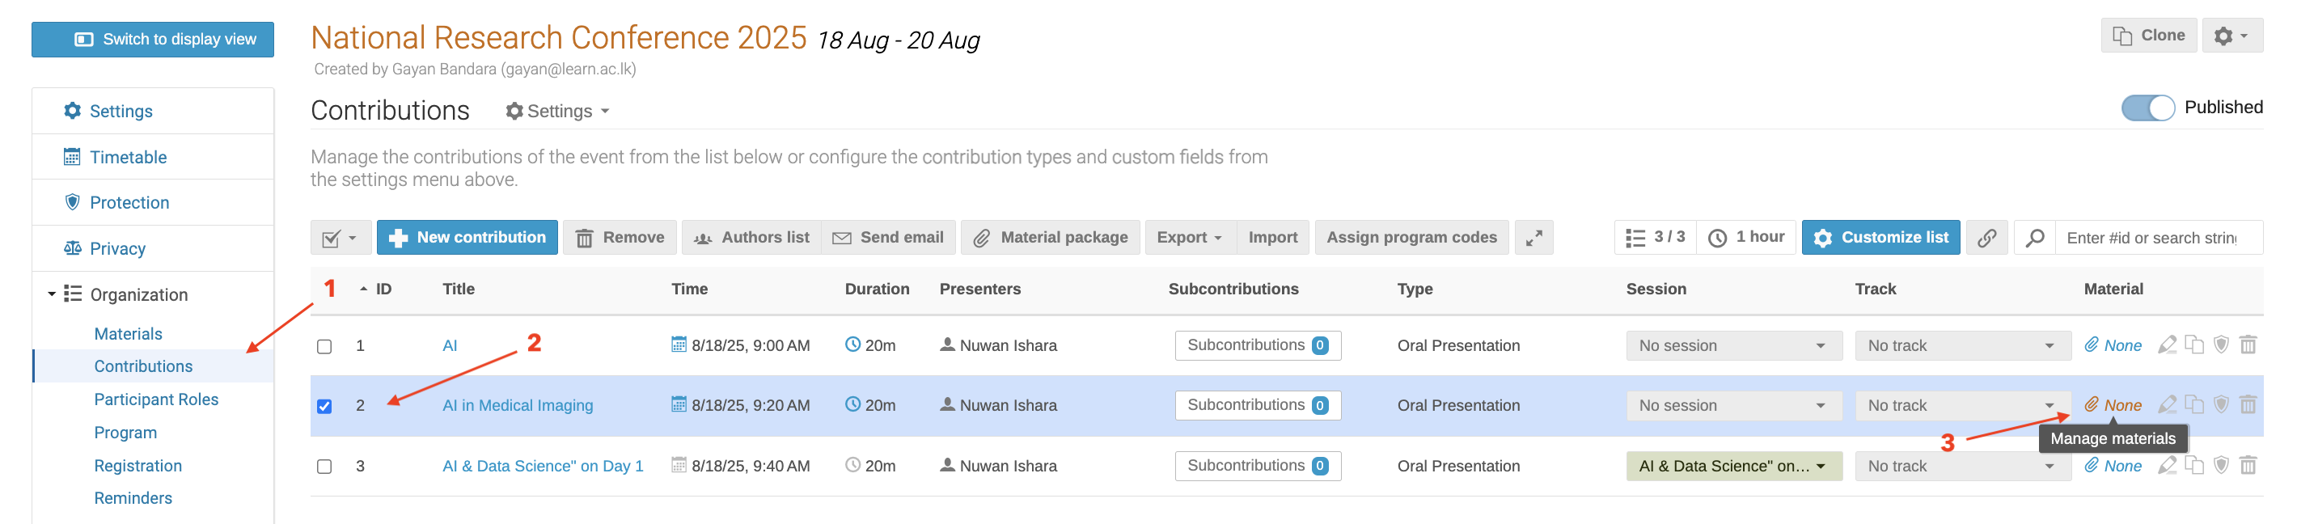Open the No session dropdown for contribution 1

point(1732,346)
